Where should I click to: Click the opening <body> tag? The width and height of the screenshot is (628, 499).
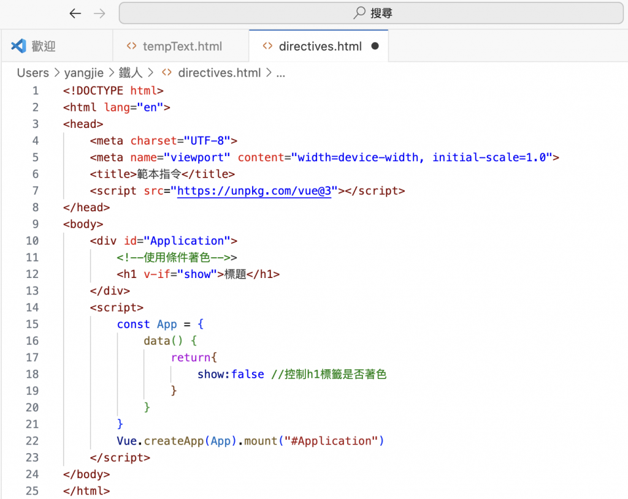pyautogui.click(x=83, y=224)
